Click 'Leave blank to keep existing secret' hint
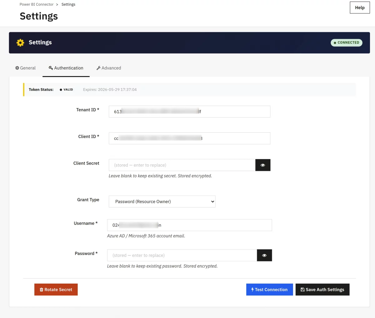Screen dimensions: 375x318 point(160,176)
